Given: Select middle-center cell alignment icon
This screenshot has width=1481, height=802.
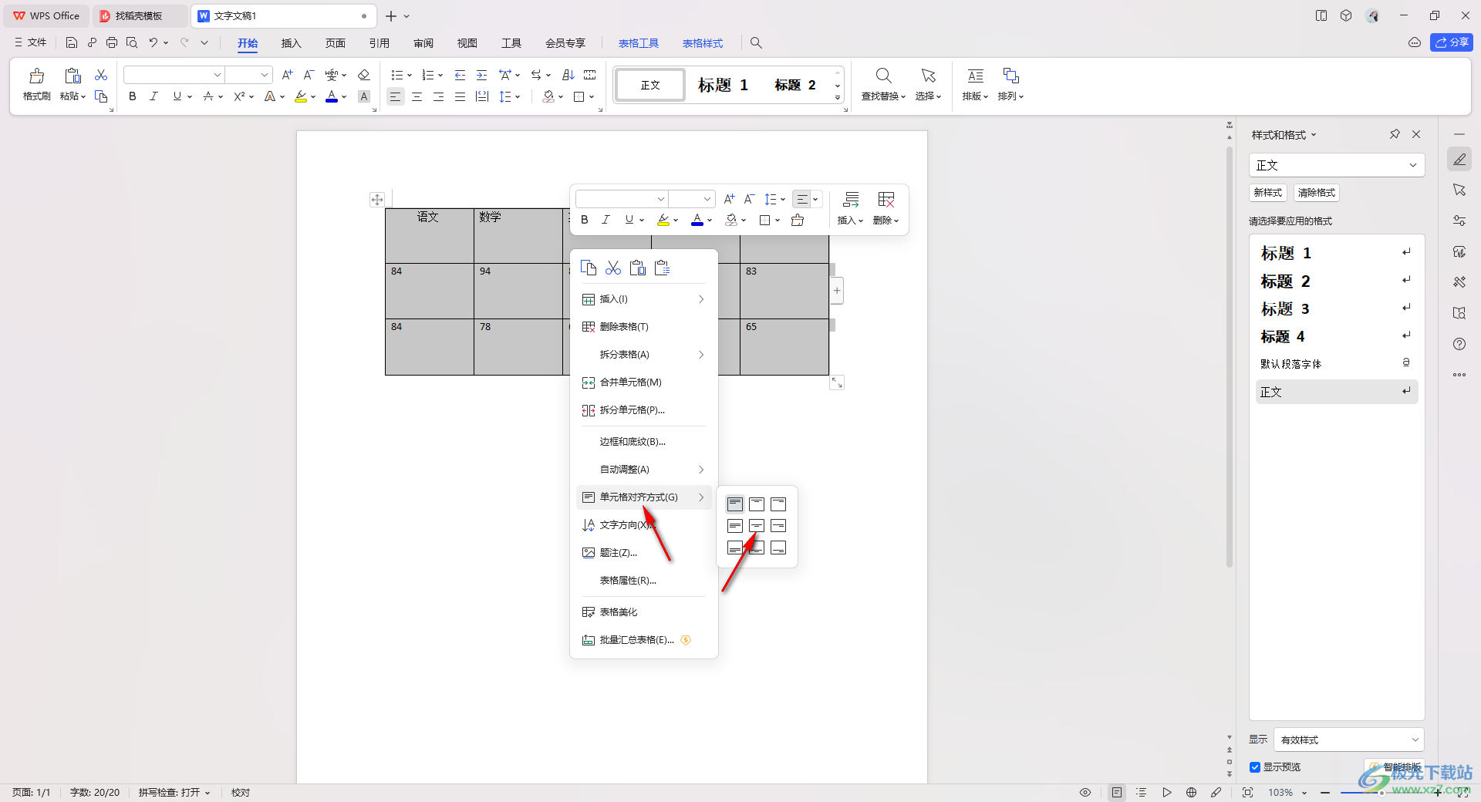Looking at the screenshot, I should click(x=757, y=526).
